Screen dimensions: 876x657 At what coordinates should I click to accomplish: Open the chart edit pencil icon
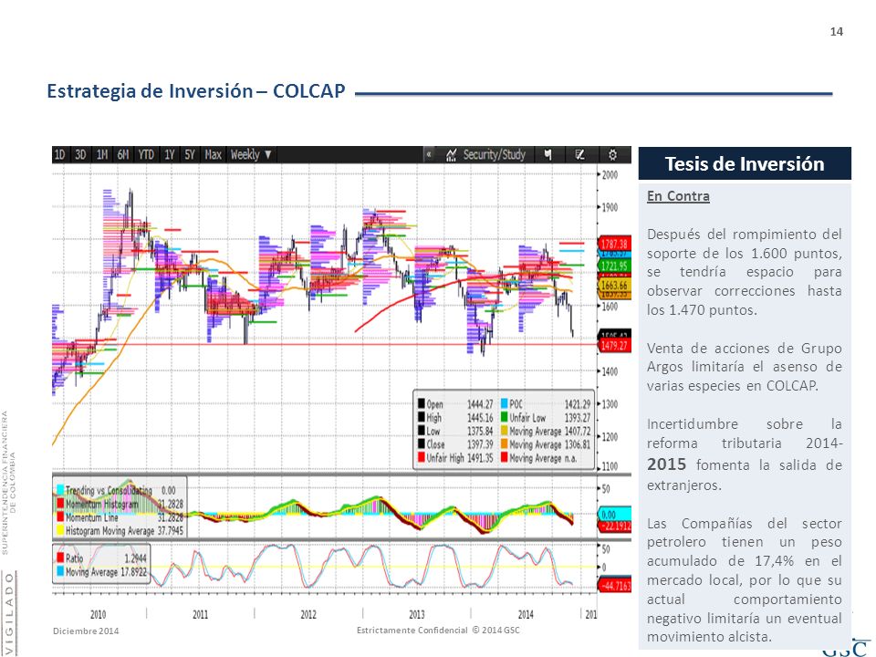[x=580, y=155]
